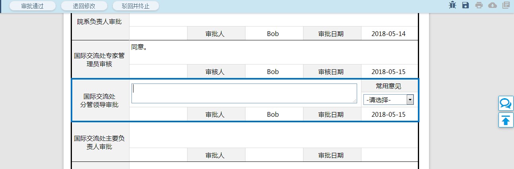This screenshot has height=169, width=514.
Task: Click the 同意。 opinion text cell
Action: pos(273,52)
